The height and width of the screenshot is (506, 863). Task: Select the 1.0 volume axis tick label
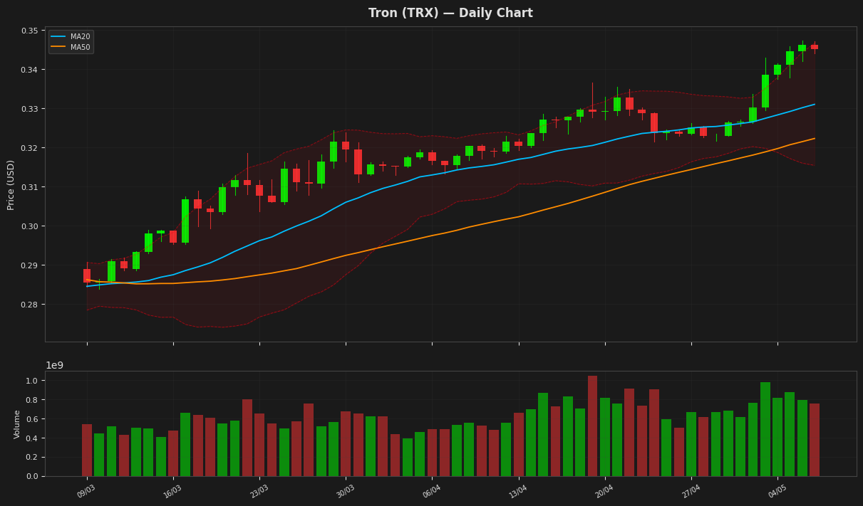31,381
